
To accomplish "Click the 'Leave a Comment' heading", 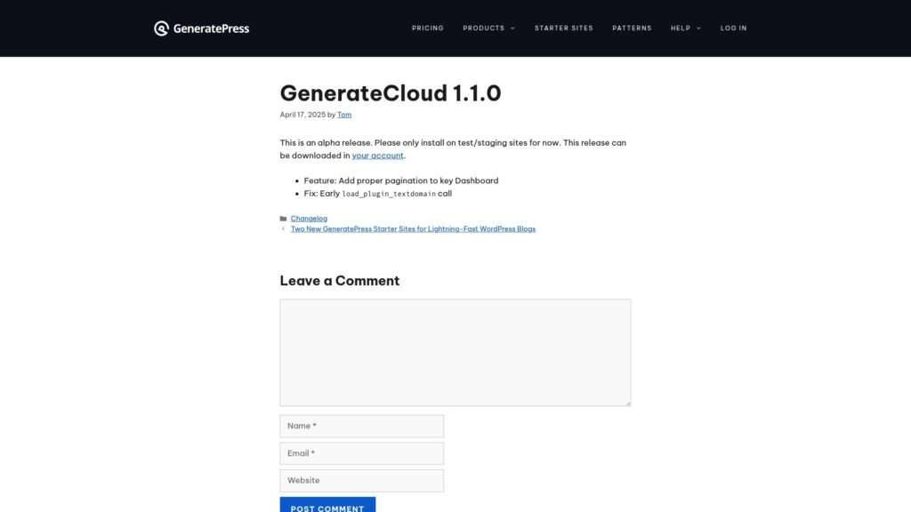I will (x=339, y=281).
